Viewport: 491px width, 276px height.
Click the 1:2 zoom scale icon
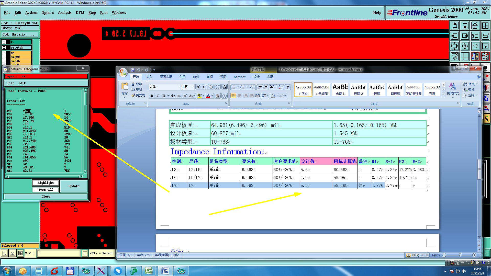point(475,46)
